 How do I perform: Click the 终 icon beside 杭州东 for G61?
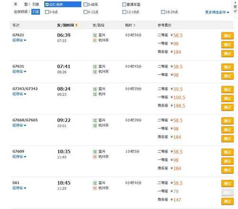[x=95, y=188]
